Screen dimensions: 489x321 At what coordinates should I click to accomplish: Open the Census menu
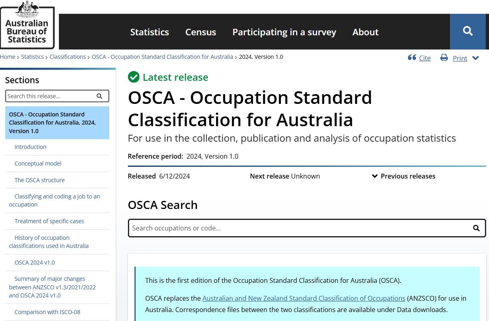click(x=201, y=32)
